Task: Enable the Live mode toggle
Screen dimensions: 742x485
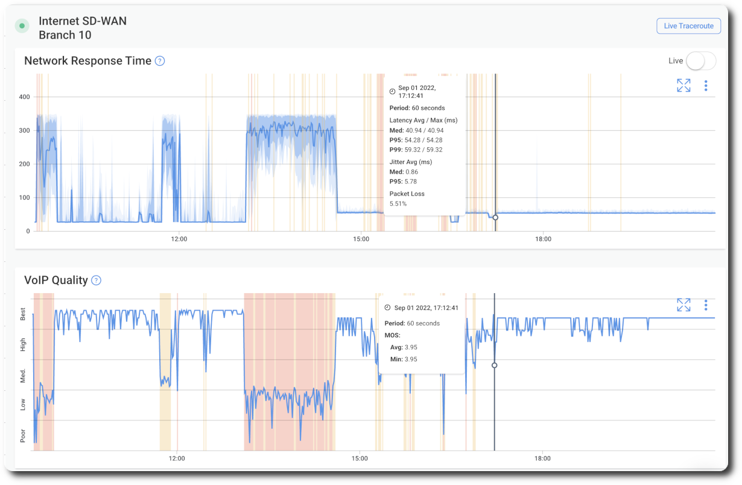Action: click(701, 61)
